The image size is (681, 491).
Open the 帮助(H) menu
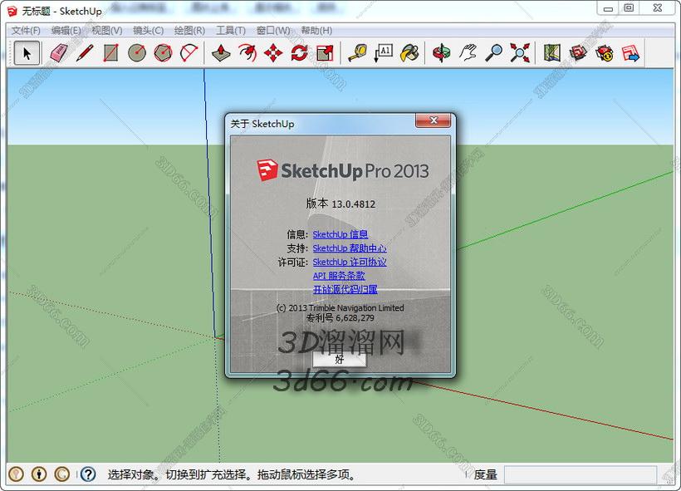point(316,31)
